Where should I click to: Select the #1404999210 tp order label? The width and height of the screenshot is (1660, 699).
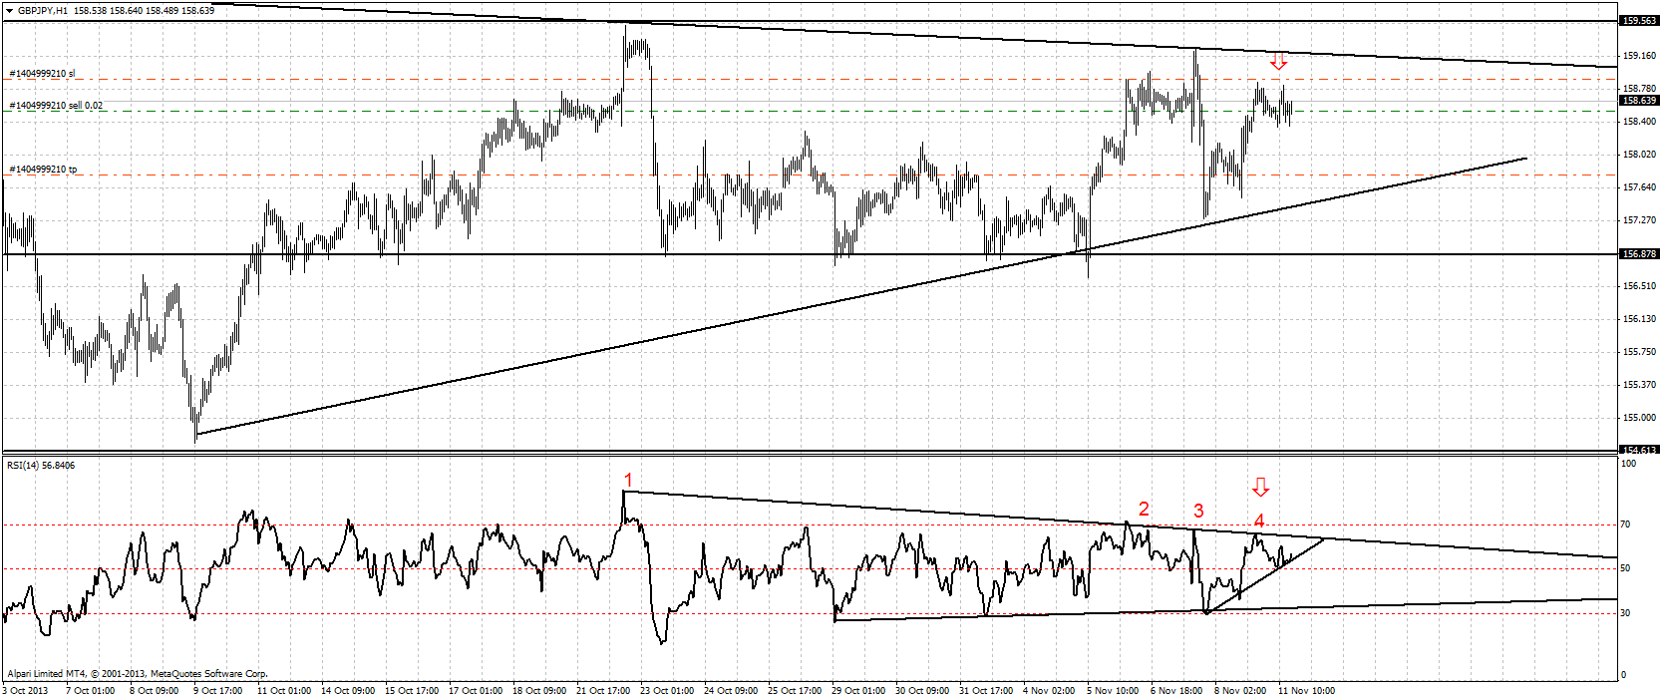click(x=43, y=170)
